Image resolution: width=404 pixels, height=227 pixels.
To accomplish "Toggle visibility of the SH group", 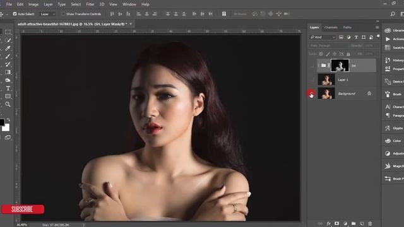I will [x=312, y=66].
